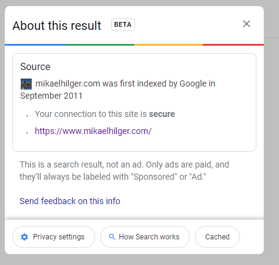Open Send feedback on this info
Viewport: 279px width, 265px height.
click(x=70, y=201)
